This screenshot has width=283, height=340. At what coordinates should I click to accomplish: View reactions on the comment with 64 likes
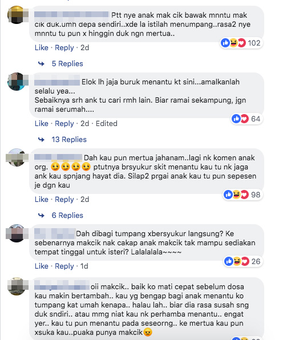point(246,119)
